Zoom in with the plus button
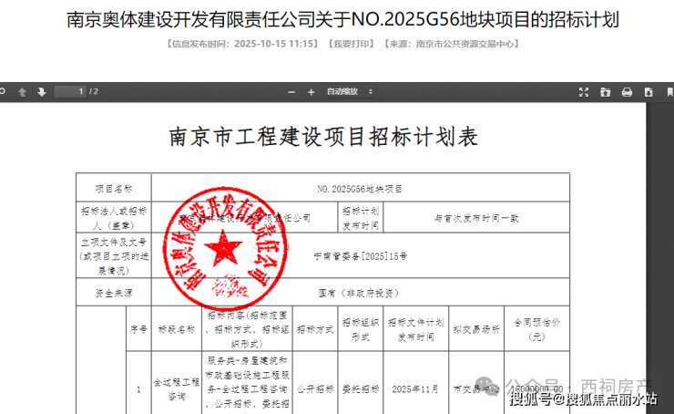Screen dimensions: 674x414 point(311,91)
